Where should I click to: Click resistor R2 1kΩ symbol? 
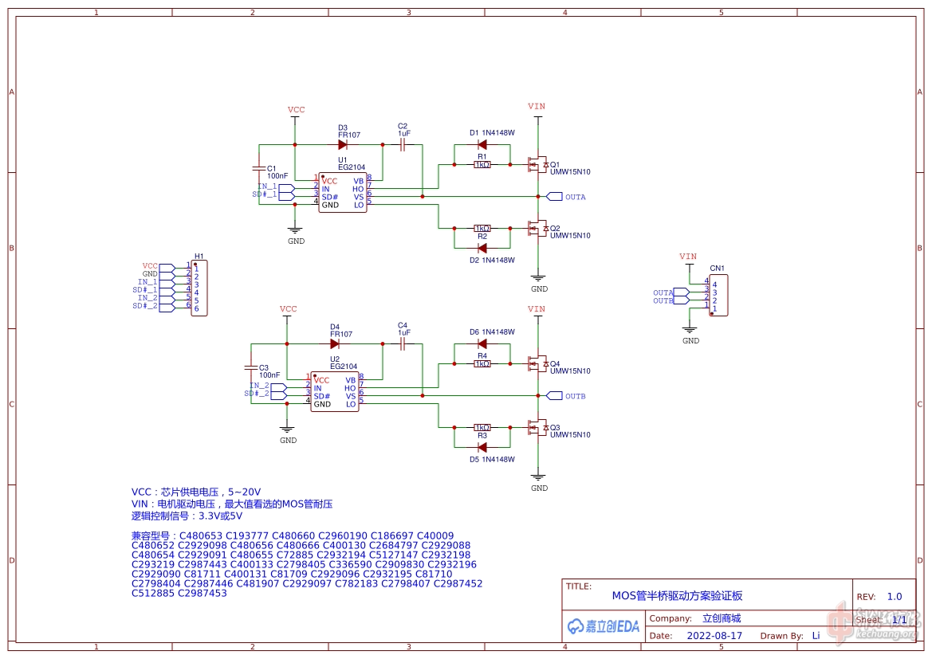(482, 228)
